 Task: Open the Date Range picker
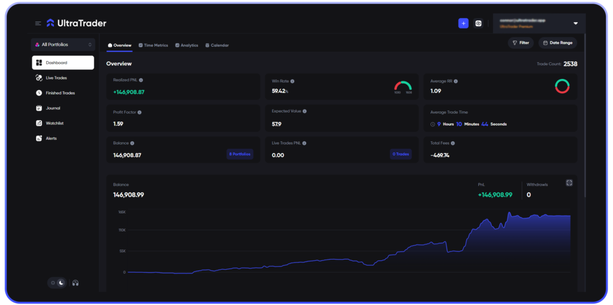(557, 43)
